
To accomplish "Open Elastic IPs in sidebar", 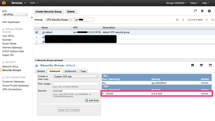I will 8,55.
